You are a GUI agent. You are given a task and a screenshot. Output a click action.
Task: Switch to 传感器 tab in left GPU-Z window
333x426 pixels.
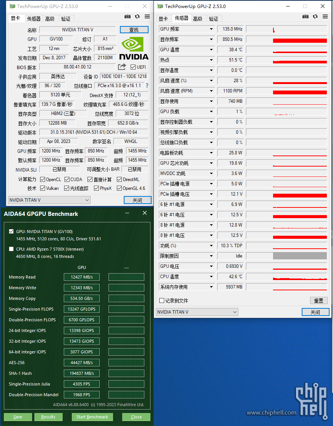click(34, 18)
